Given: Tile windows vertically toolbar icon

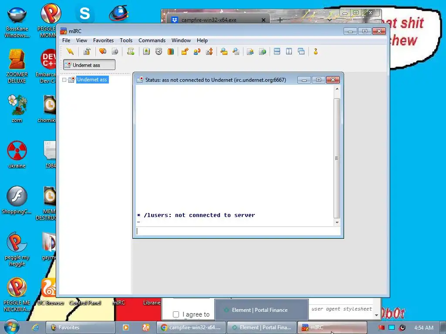Looking at the screenshot, I should pos(289,51).
